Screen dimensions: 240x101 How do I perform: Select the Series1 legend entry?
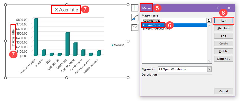[118, 45]
